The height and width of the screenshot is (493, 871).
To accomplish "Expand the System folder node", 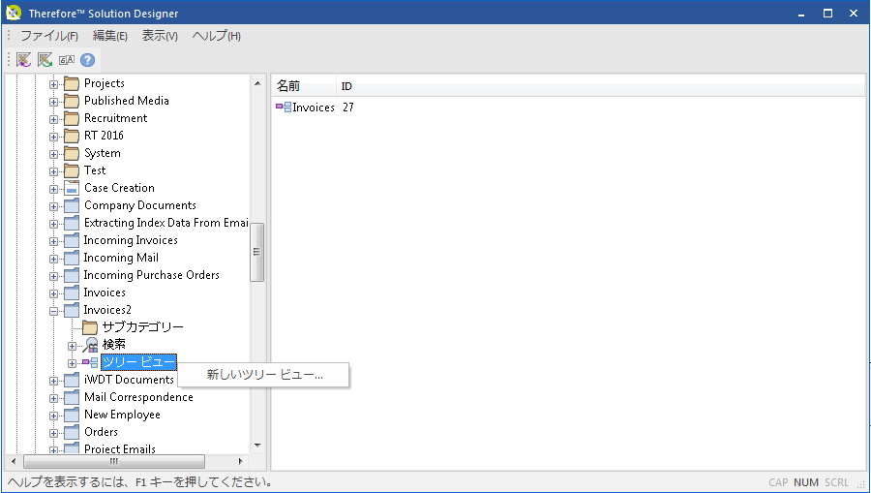I will click(x=53, y=154).
